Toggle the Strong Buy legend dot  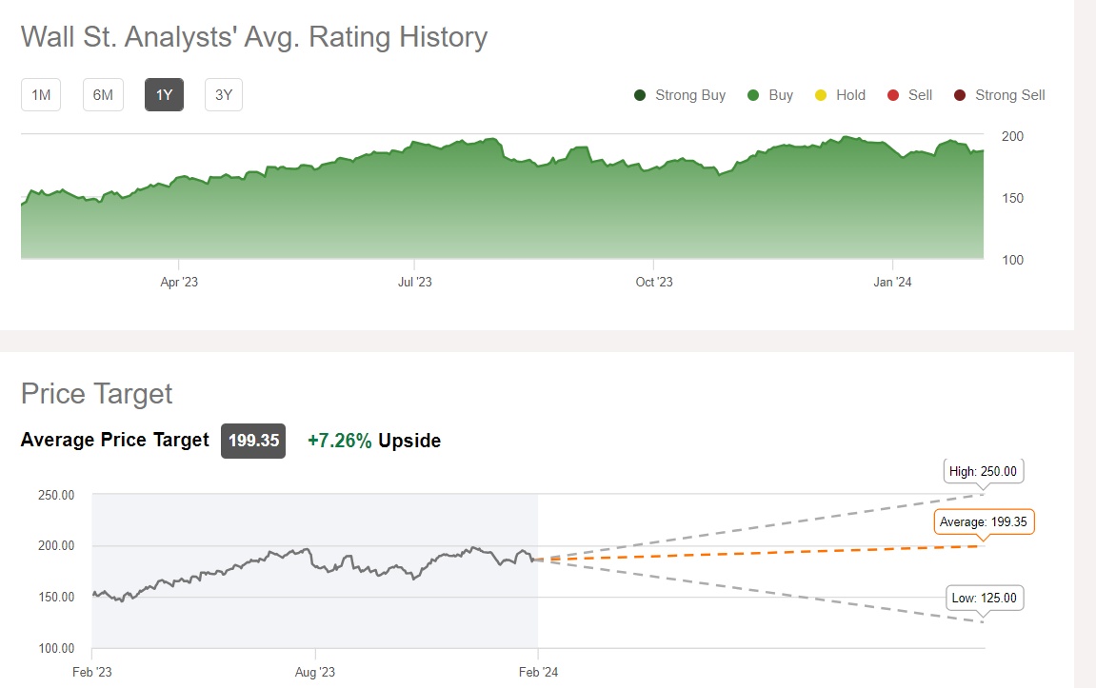[x=640, y=95]
